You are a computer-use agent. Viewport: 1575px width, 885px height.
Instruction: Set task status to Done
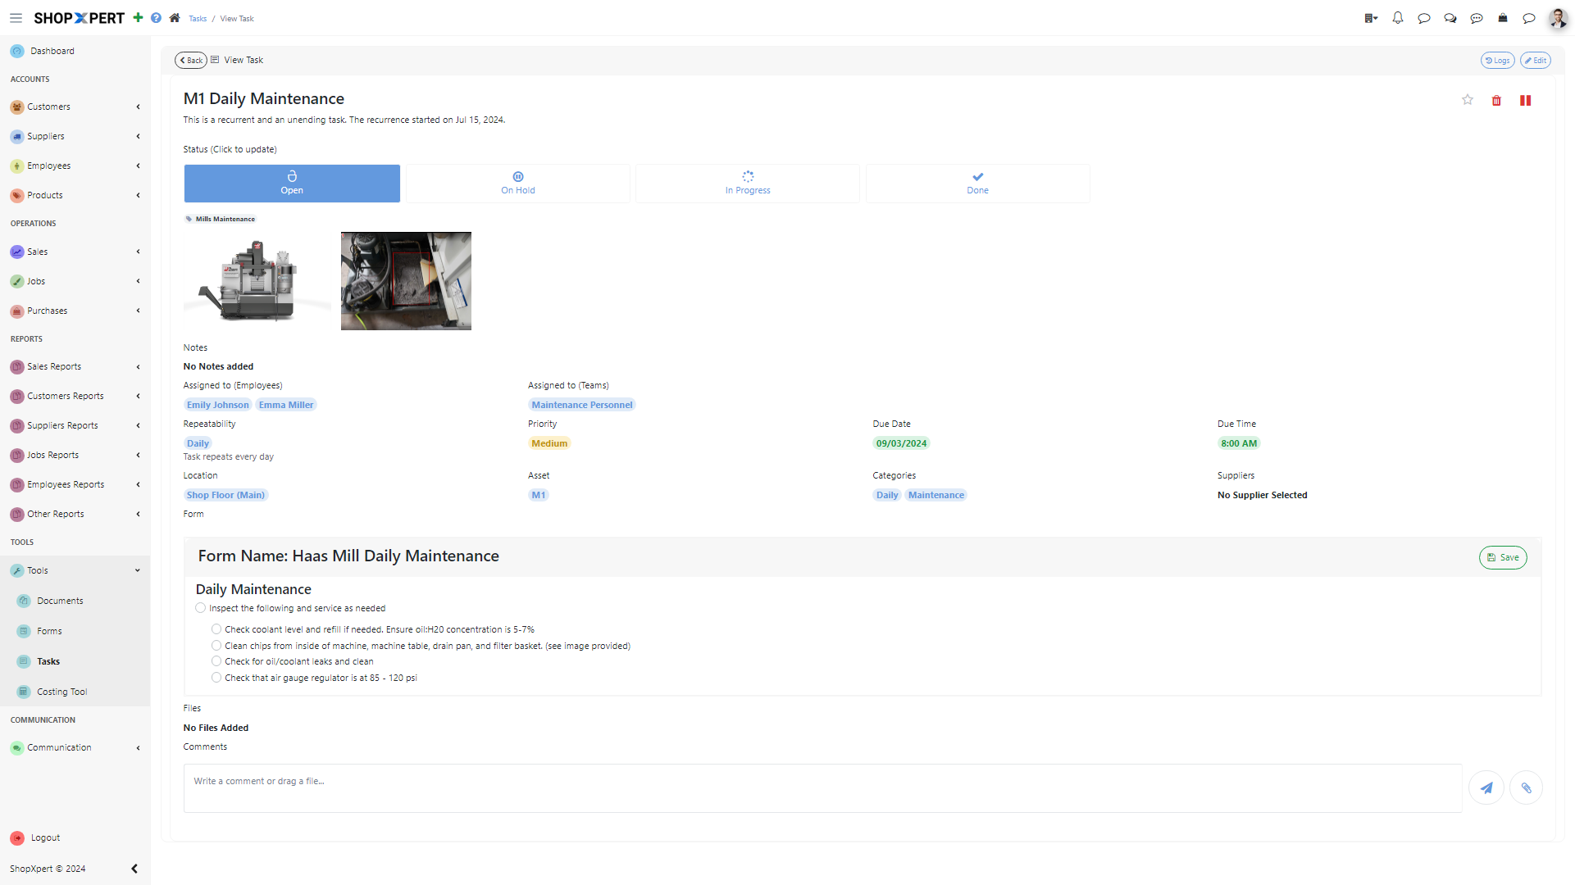[x=977, y=183]
